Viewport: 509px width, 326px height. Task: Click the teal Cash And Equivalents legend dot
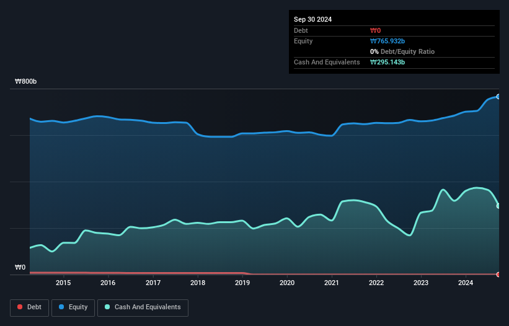[108, 307]
